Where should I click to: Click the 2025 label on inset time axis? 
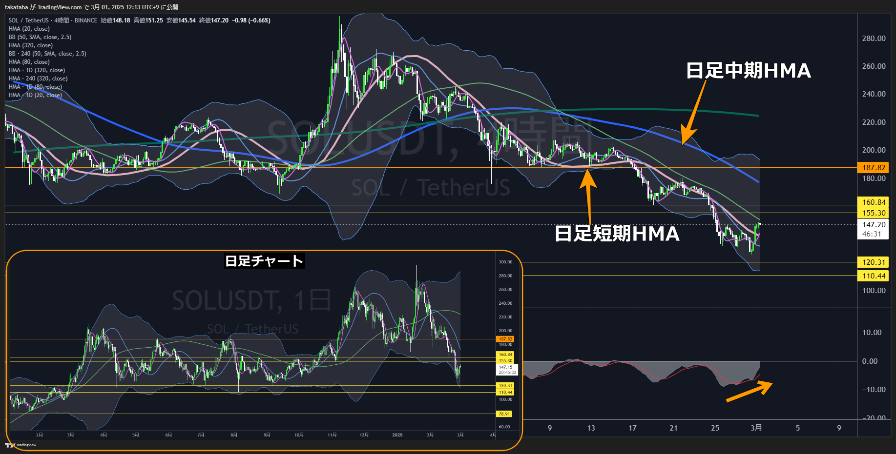click(x=397, y=435)
